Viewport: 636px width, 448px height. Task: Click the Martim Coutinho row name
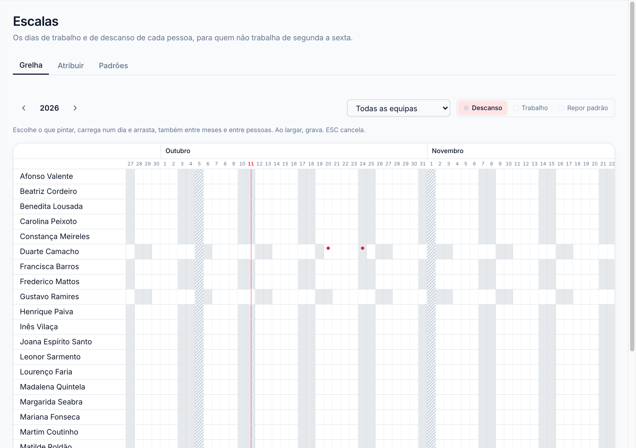coord(49,432)
